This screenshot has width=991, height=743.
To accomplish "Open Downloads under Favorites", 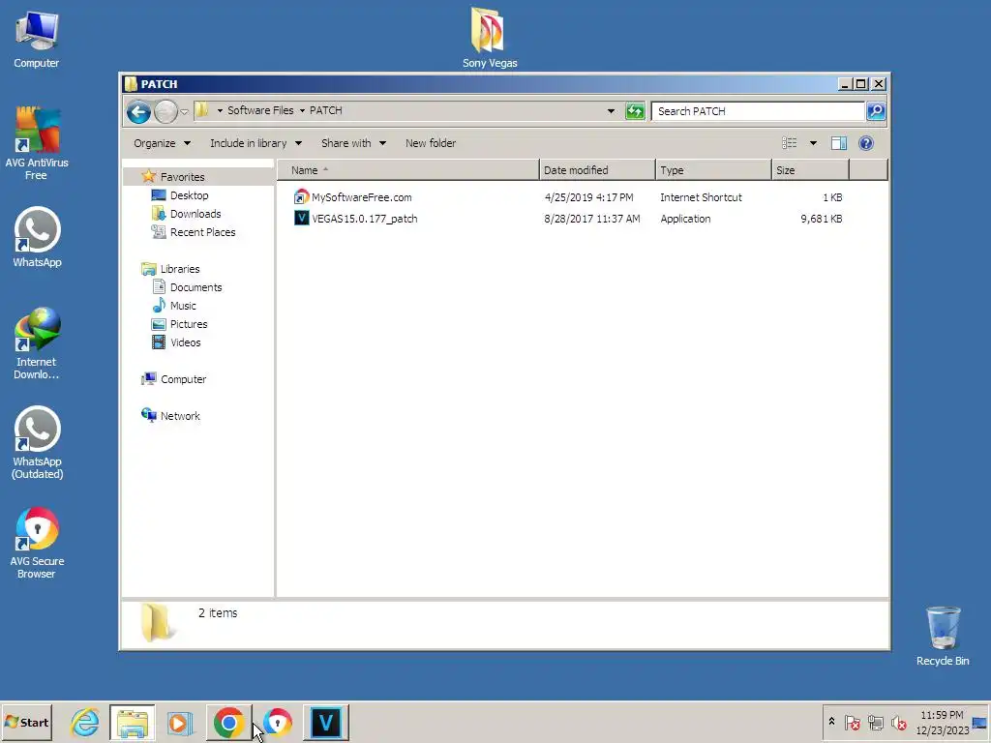I will (195, 214).
